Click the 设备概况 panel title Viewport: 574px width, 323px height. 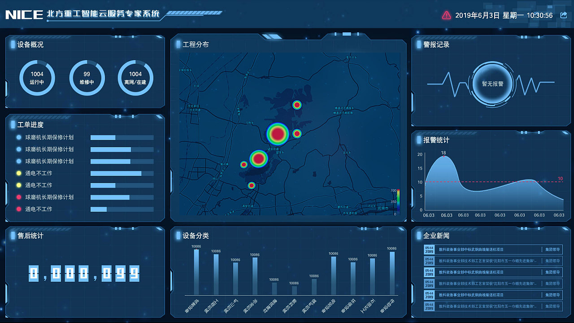30,44
